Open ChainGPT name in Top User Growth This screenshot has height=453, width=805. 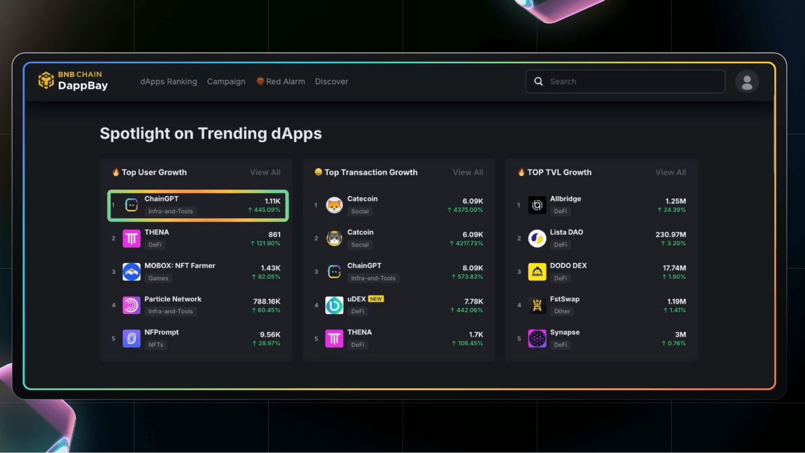[161, 199]
